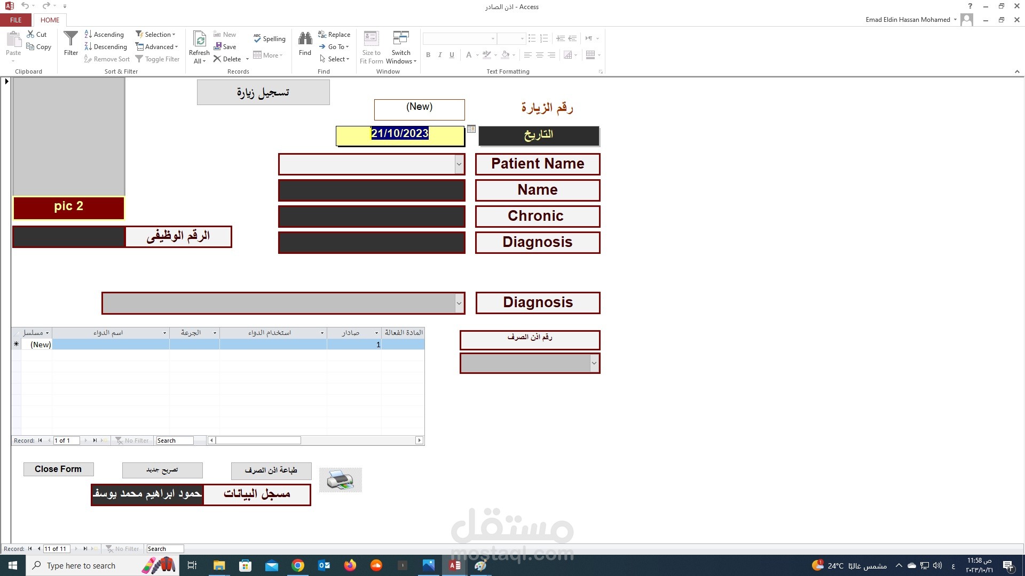
Task: Click the pic 2 button
Action: (x=69, y=207)
